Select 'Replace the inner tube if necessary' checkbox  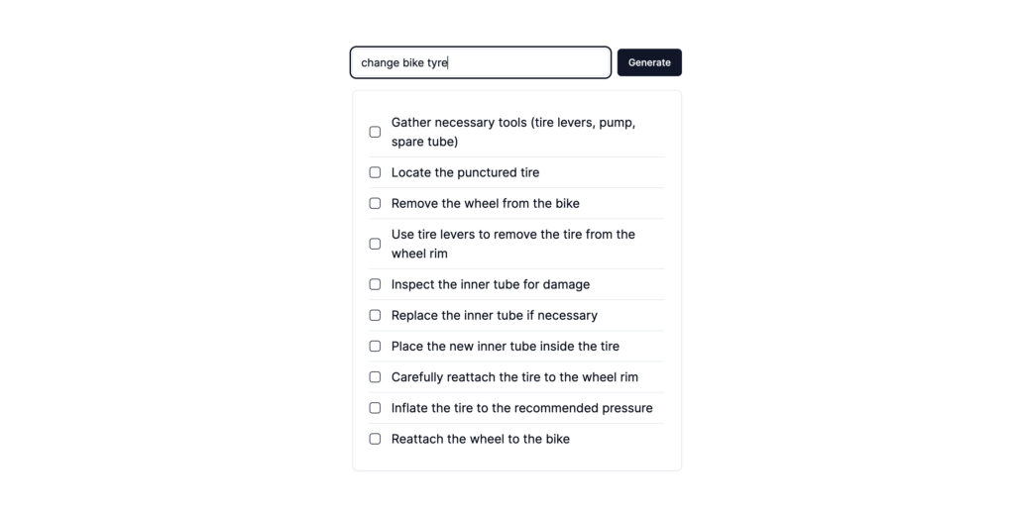(375, 315)
